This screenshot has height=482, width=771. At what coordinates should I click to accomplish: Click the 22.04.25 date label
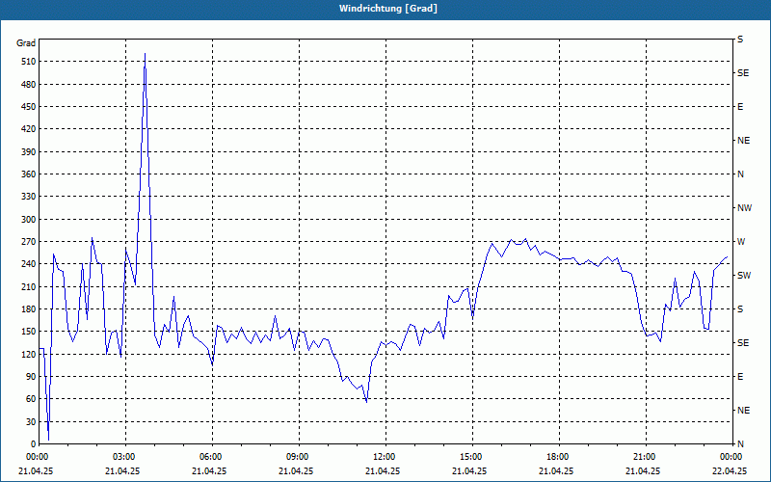click(x=730, y=470)
